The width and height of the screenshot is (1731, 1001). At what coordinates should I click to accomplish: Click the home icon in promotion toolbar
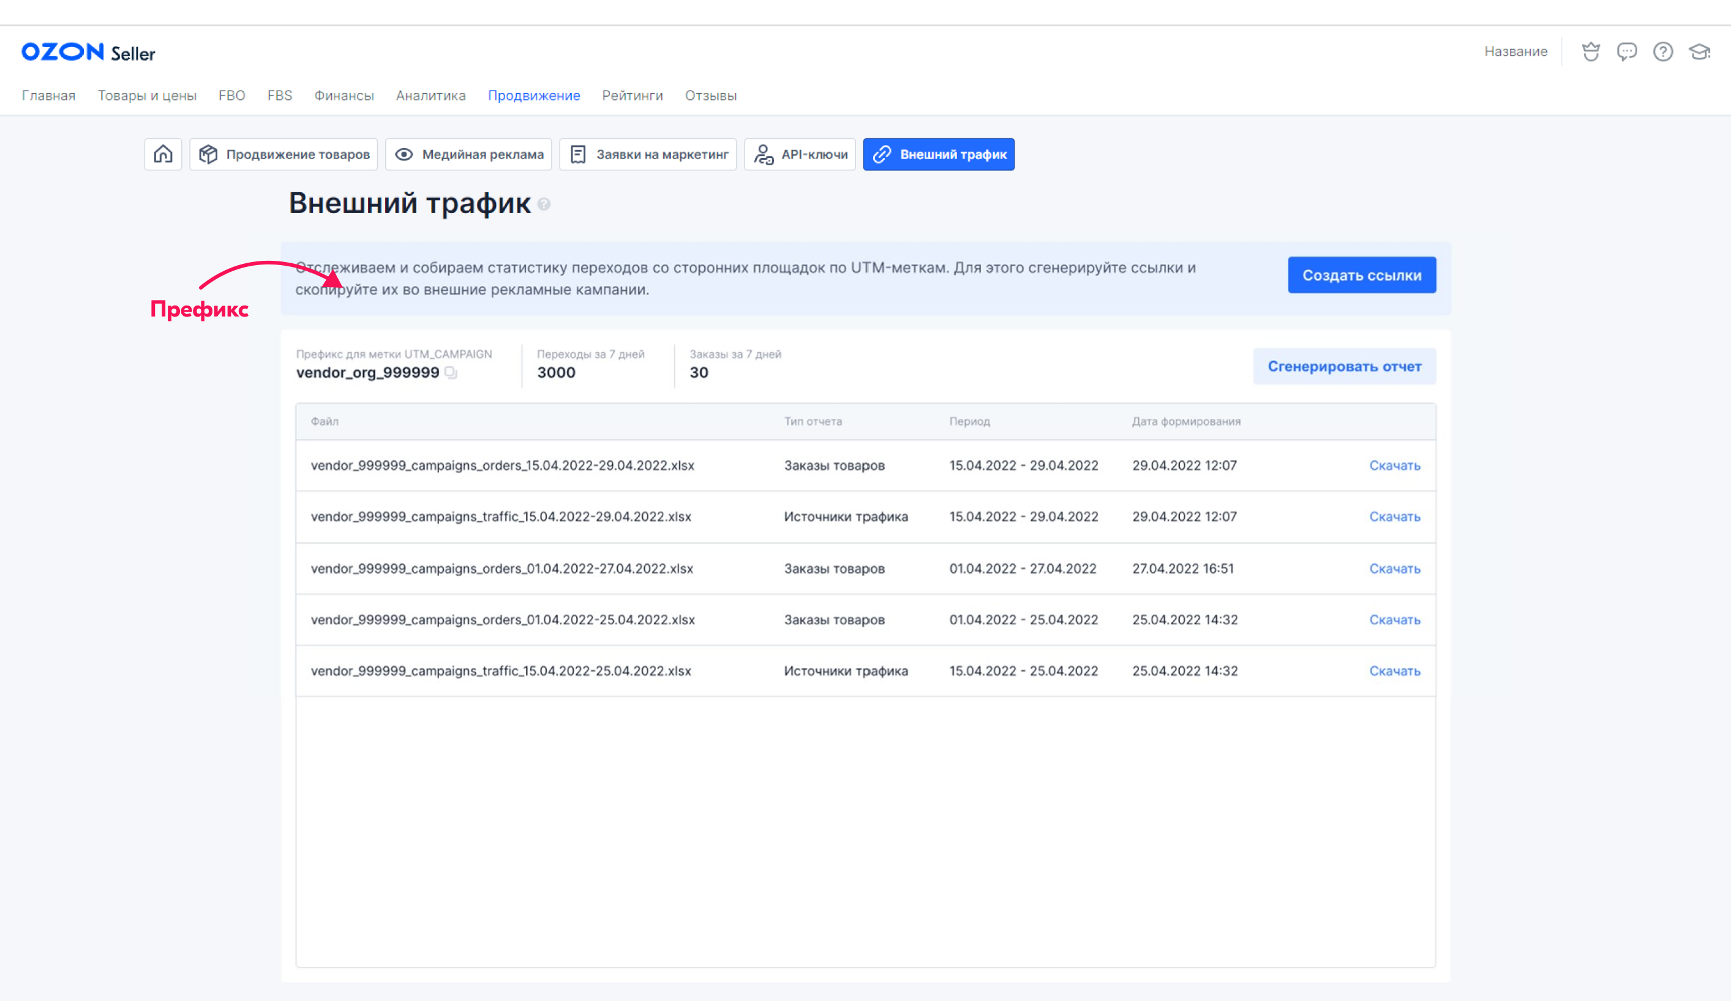pos(163,154)
